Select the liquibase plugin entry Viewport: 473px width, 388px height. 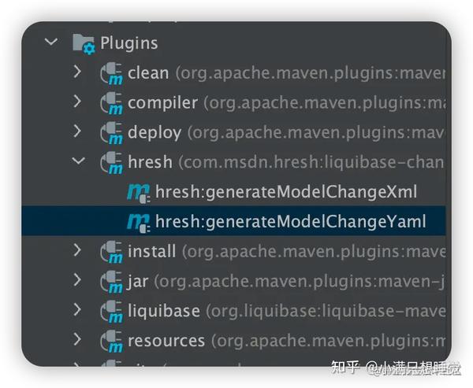(164, 311)
